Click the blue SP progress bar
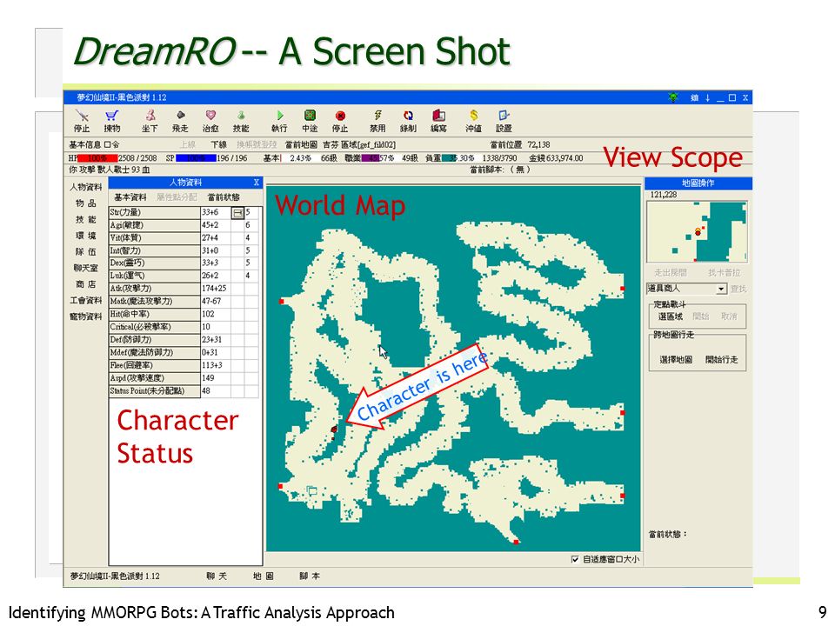This screenshot has width=835, height=626. [x=196, y=158]
